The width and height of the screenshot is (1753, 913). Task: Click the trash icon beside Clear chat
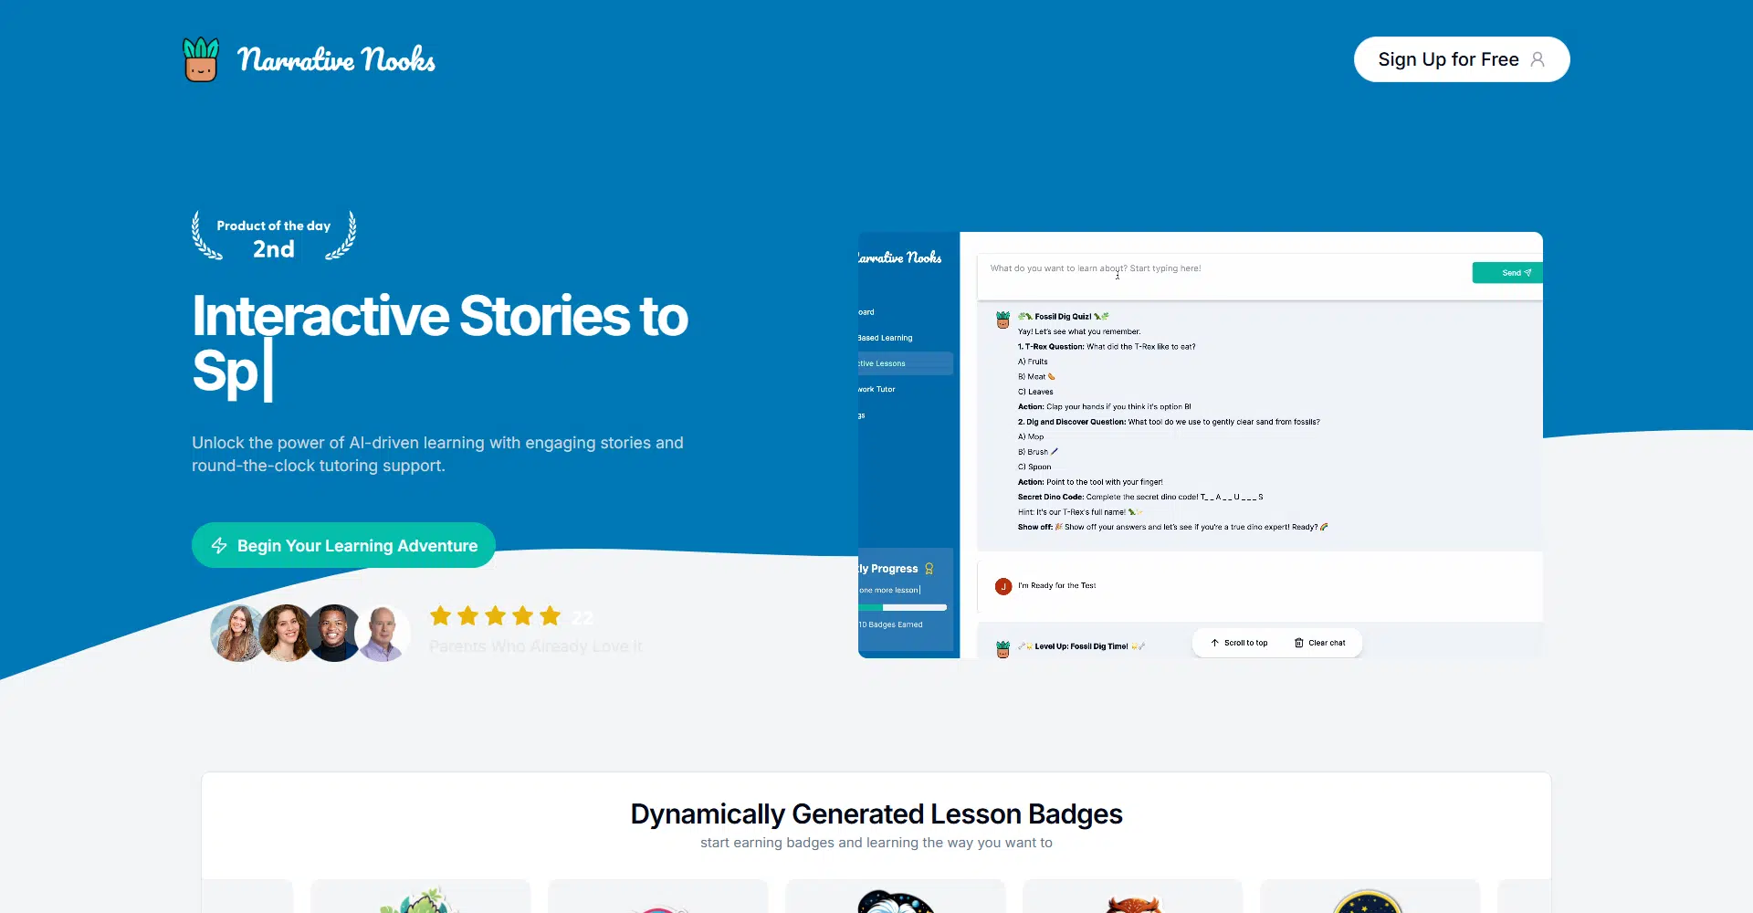[1298, 643]
